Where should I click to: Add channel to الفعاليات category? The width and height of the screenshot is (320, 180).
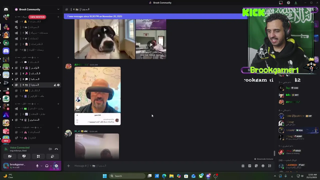coord(58,127)
